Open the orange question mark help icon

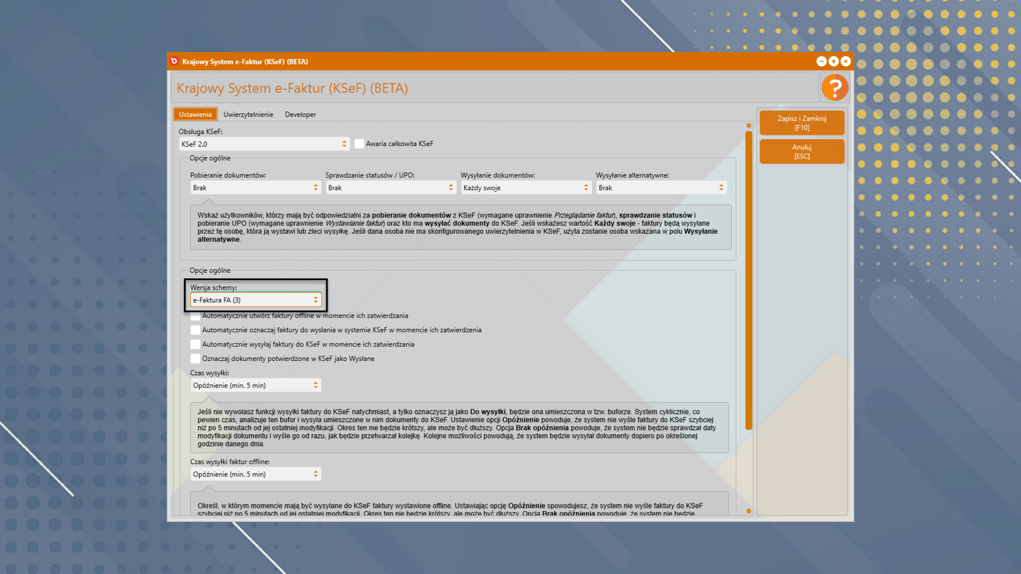pos(834,88)
